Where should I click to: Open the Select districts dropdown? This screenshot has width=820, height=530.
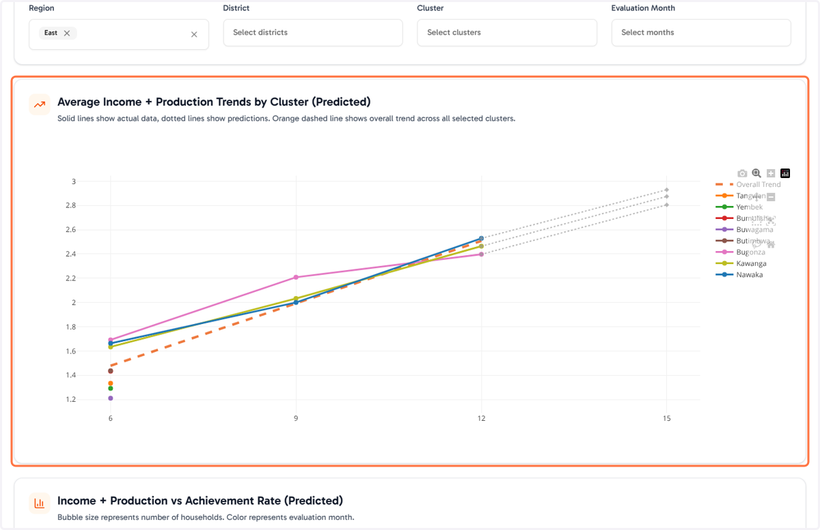pyautogui.click(x=313, y=33)
